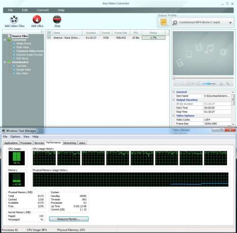Sort the list by Status column header
This screenshot has width=237, height=233.
tap(153, 33)
